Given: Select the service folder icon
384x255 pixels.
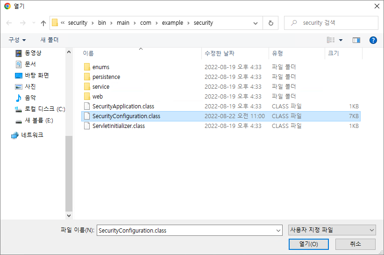Looking at the screenshot, I should pyautogui.click(x=87, y=86).
